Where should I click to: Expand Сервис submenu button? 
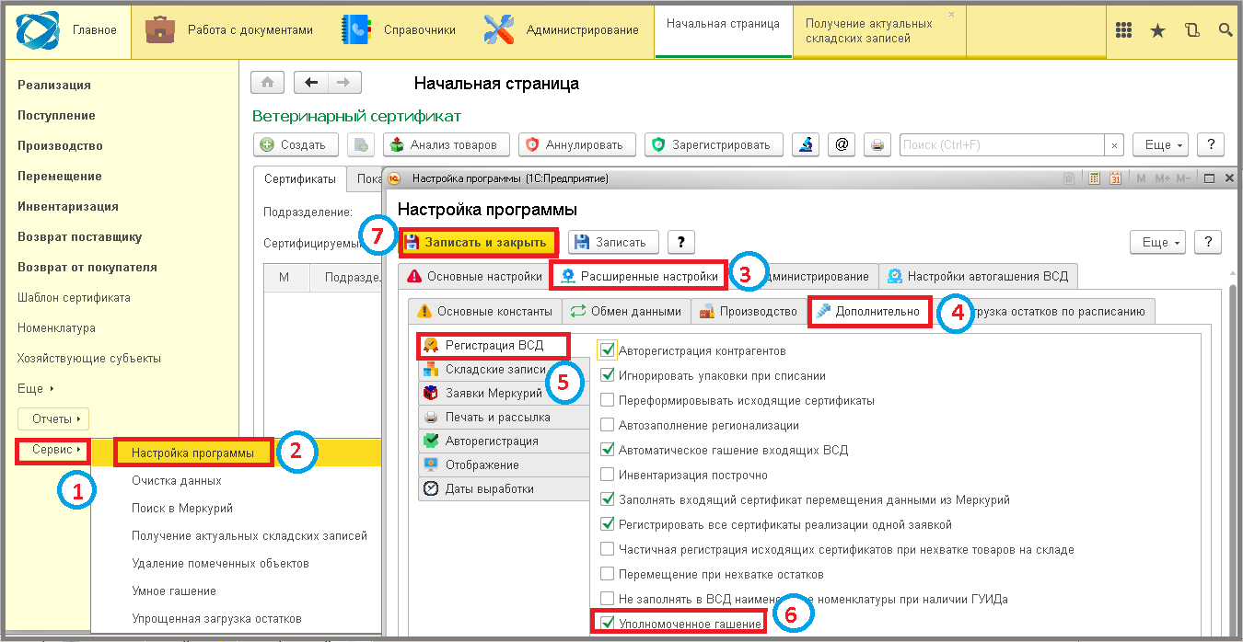click(55, 450)
